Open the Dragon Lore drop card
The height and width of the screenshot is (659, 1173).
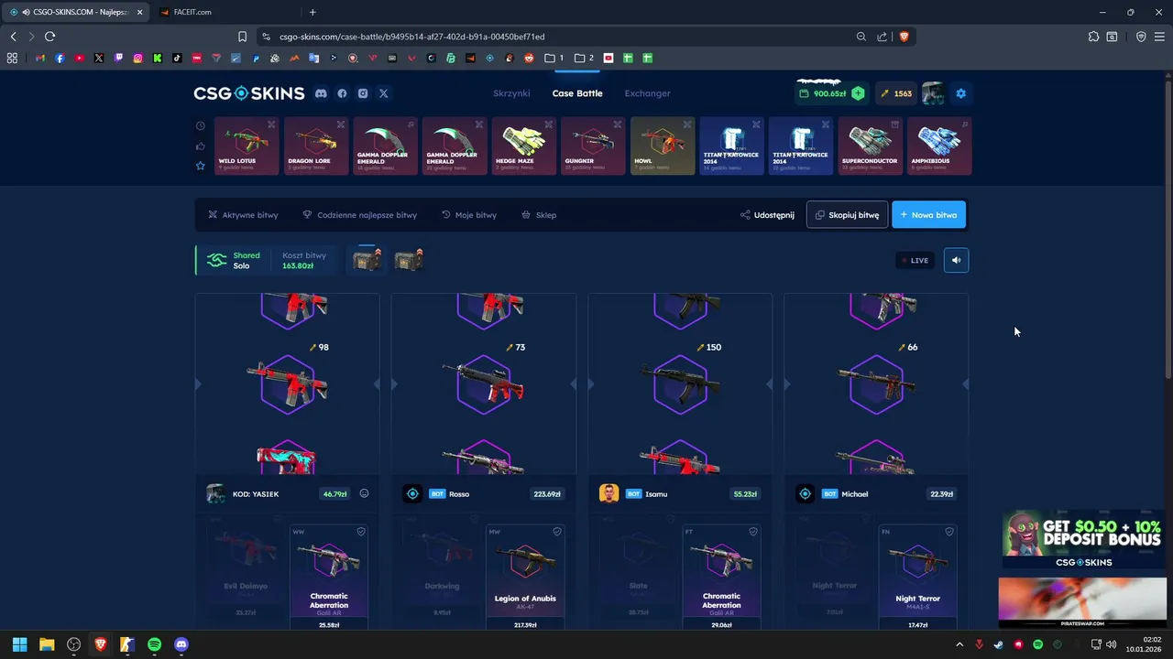316,146
